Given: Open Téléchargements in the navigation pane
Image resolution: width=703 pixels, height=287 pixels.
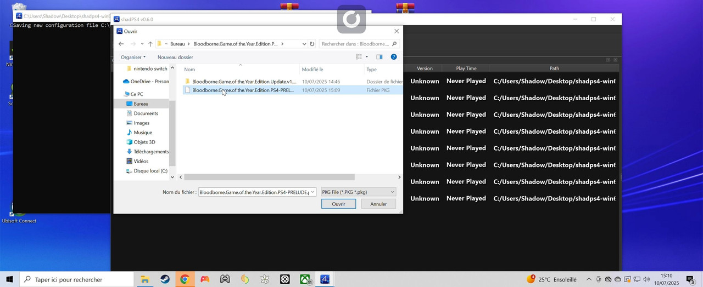Looking at the screenshot, I should [x=147, y=152].
